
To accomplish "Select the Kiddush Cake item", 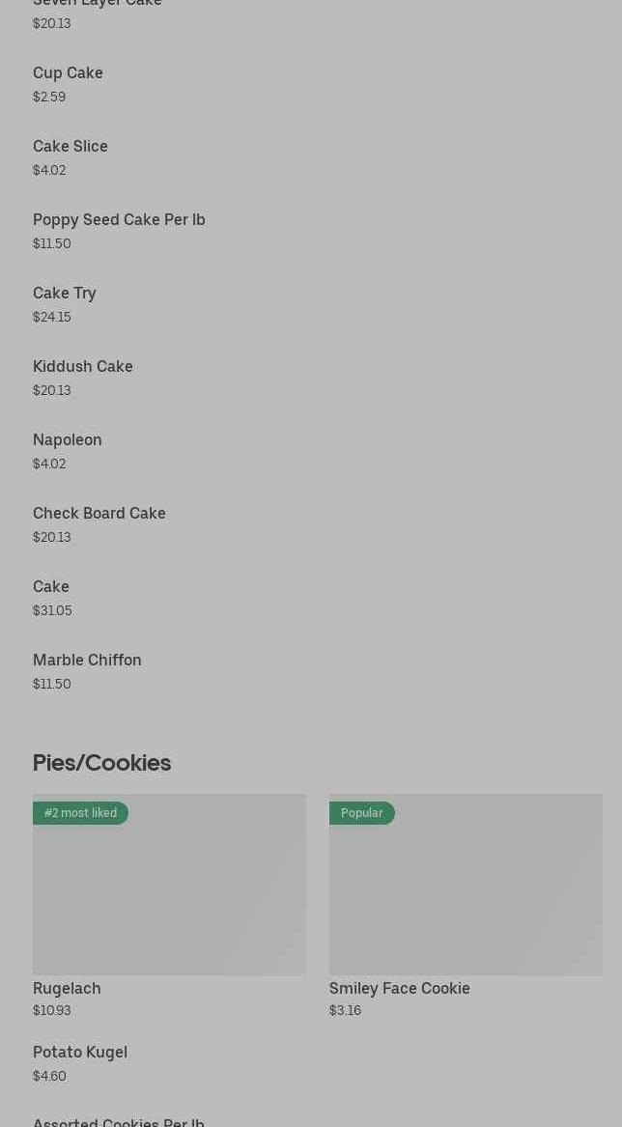I will pyautogui.click(x=83, y=367).
